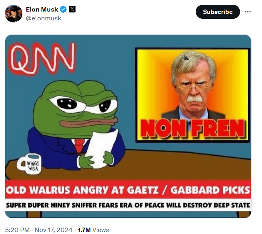Viewport: 262px width, 234px height.
Task: Click the WWG1WGA coffee mug
Action: pos(29,164)
